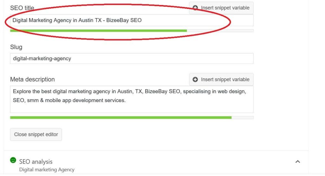The image size is (325, 176).
Task: Click Insert snippet variable above Meta description
Action: (221, 80)
